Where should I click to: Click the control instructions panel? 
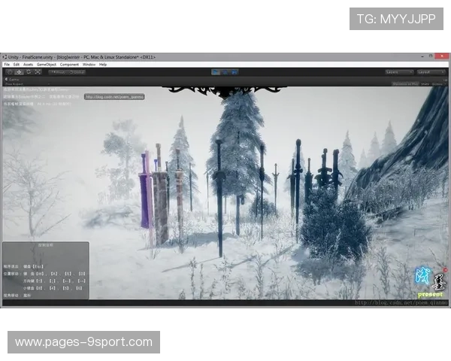tap(45, 271)
